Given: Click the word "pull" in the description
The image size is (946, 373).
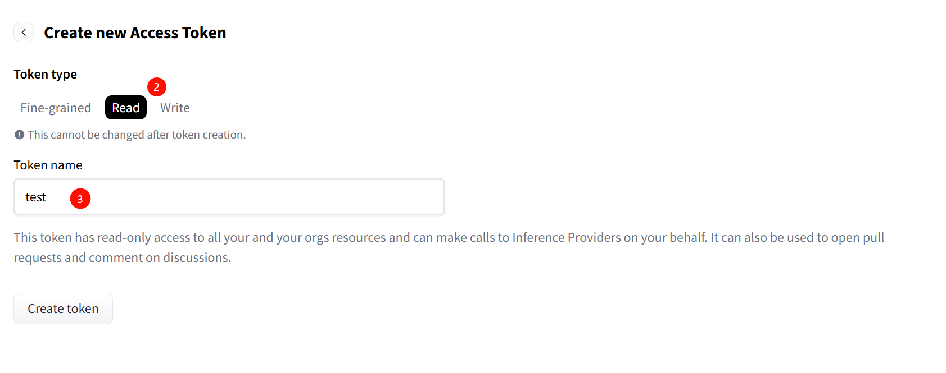Looking at the screenshot, I should point(873,237).
